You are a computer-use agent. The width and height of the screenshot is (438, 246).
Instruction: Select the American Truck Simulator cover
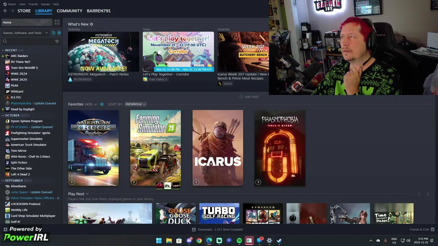pos(93,148)
